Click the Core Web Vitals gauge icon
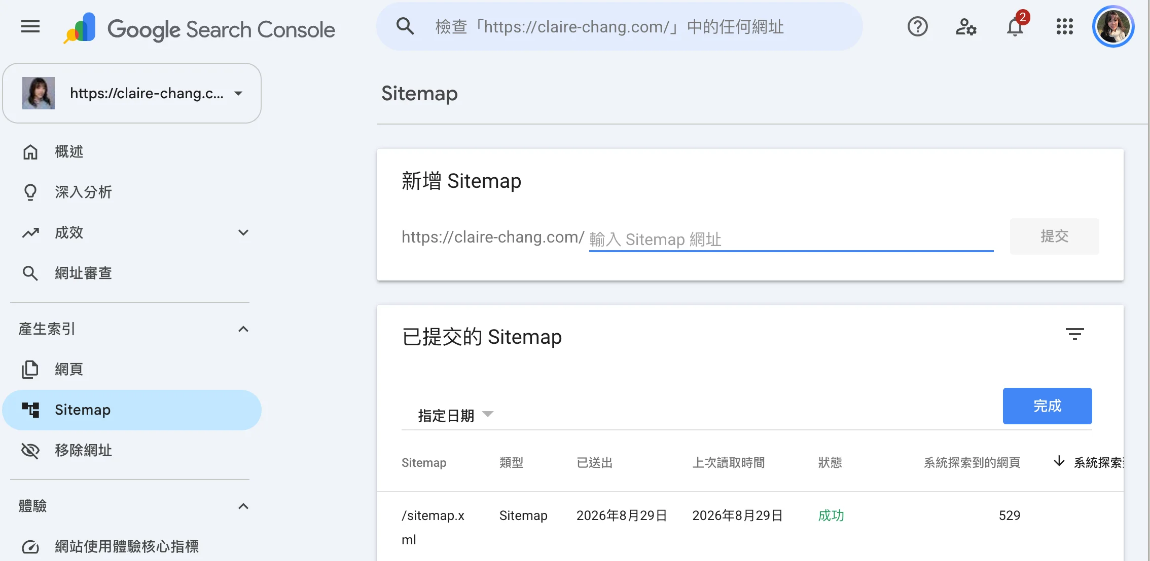The width and height of the screenshot is (1150, 561). click(x=30, y=547)
